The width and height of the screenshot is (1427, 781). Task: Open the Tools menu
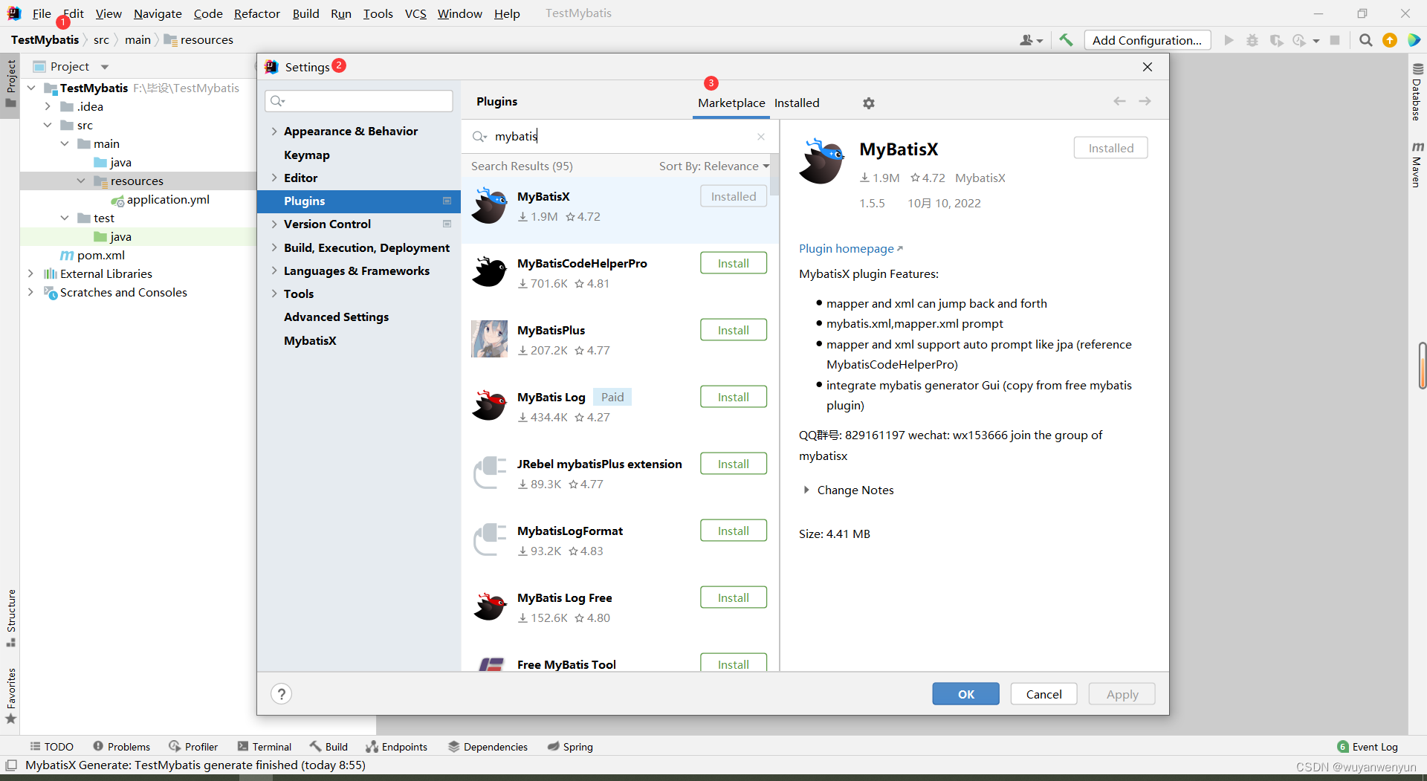(378, 13)
